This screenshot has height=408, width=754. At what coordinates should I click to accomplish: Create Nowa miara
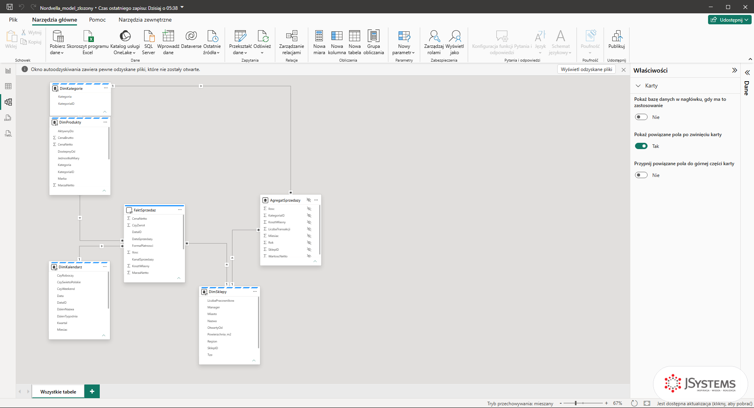tap(319, 42)
